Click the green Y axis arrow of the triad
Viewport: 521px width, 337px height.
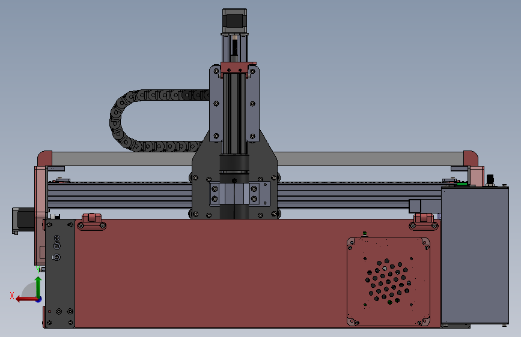point(38,287)
